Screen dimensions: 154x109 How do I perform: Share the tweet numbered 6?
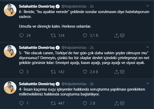(x=116, y=35)
